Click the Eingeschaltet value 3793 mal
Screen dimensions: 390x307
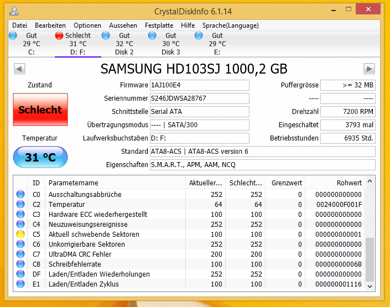(348, 125)
